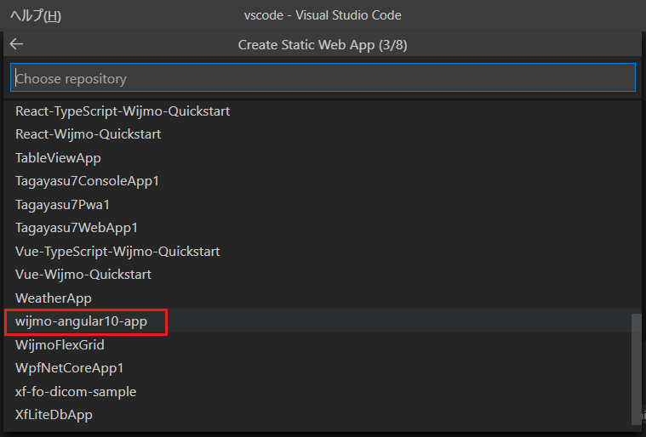Select the wijmo-angular10-app repository
Image resolution: width=646 pixels, height=437 pixels.
coord(323,321)
